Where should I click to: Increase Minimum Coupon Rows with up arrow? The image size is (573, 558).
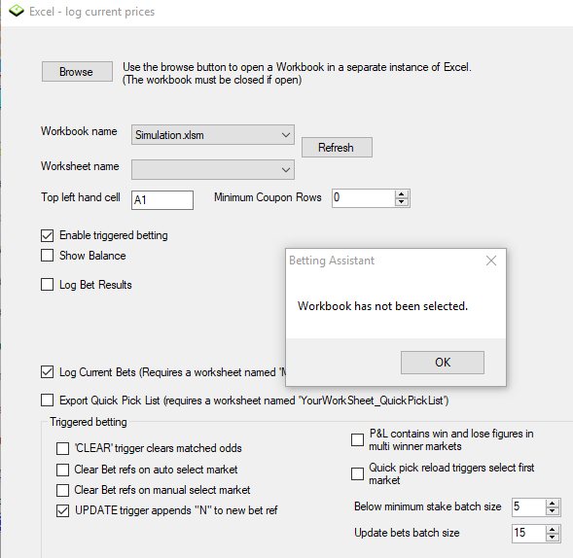[x=402, y=194]
